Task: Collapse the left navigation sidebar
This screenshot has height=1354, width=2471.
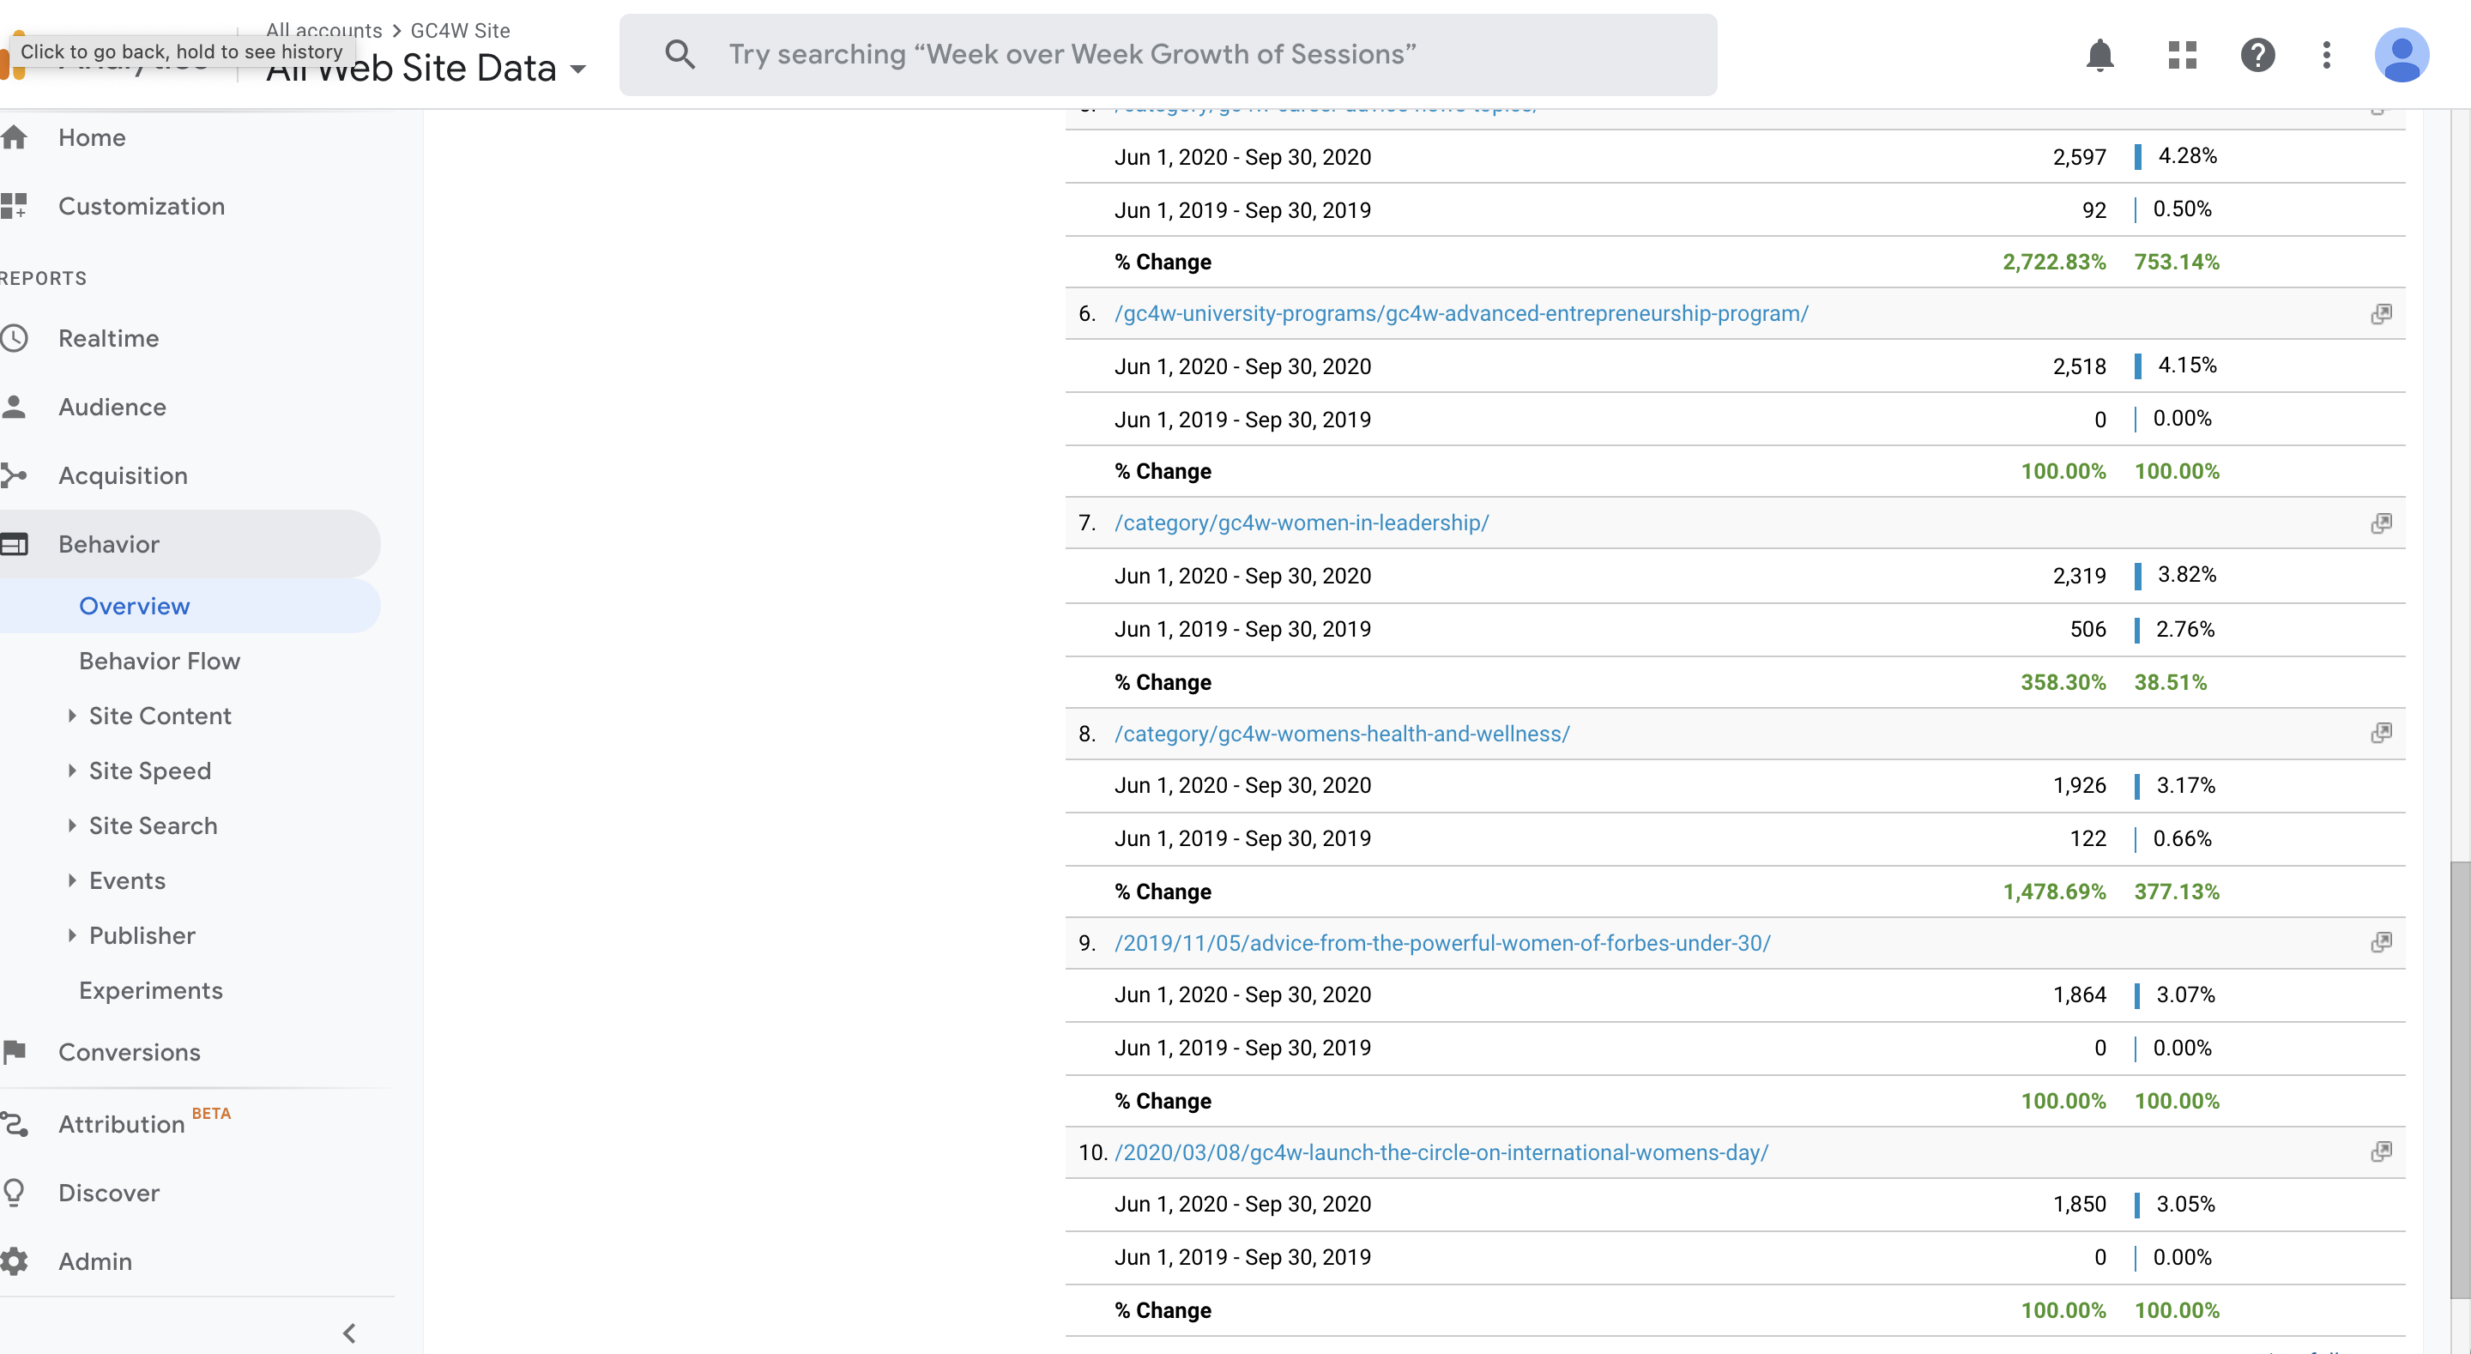Action: (349, 1333)
